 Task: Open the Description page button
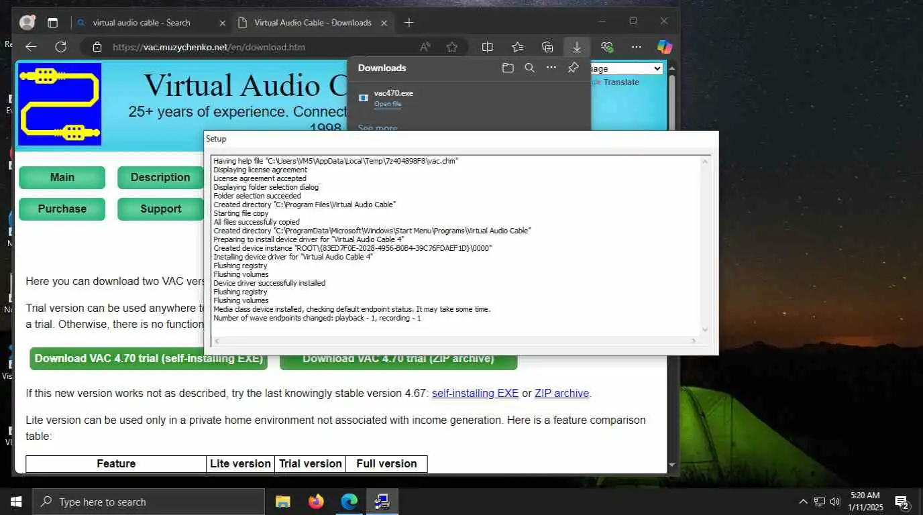point(160,178)
